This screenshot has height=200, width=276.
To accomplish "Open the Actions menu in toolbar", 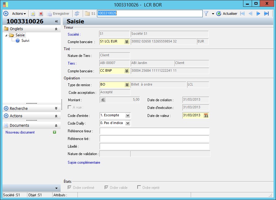I will point(19,14).
